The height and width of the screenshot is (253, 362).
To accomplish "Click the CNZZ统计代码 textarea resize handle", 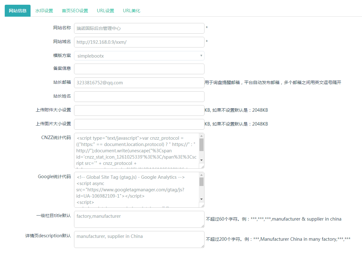I will coord(203,166).
